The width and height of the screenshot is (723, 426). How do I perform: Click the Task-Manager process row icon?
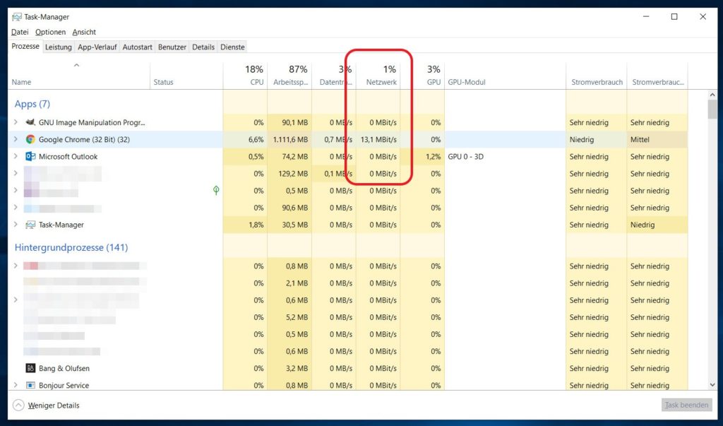30,225
